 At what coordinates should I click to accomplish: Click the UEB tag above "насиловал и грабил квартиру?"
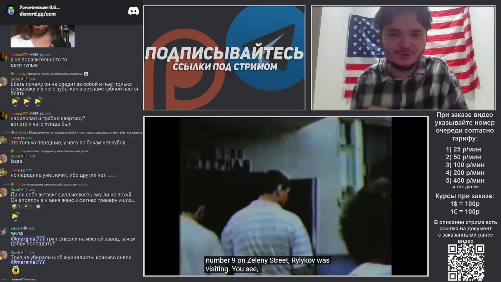(34, 114)
